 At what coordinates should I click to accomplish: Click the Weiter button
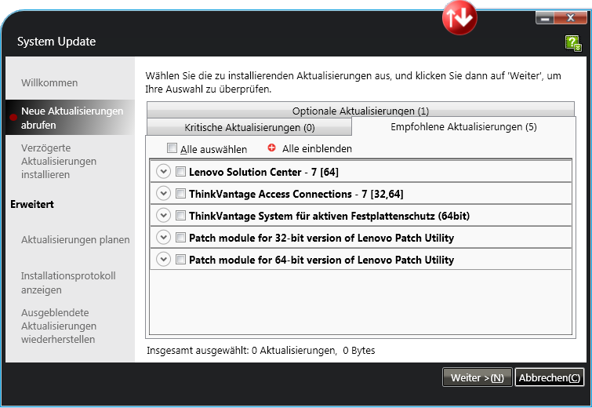pos(478,377)
